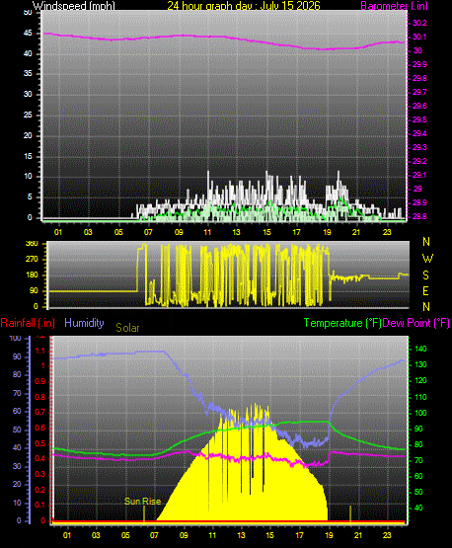This screenshot has width=452, height=548.
Task: Click the Windspeed (mph) axis label
Action: pyautogui.click(x=74, y=6)
